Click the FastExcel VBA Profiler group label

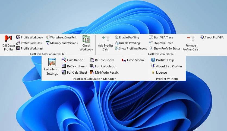161,54
